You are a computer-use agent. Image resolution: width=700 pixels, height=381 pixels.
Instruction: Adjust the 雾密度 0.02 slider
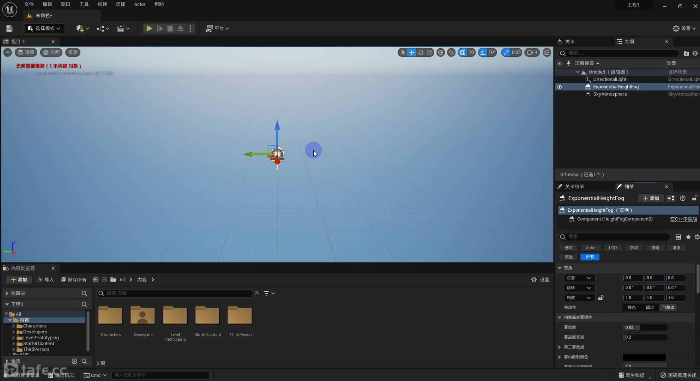pos(645,327)
